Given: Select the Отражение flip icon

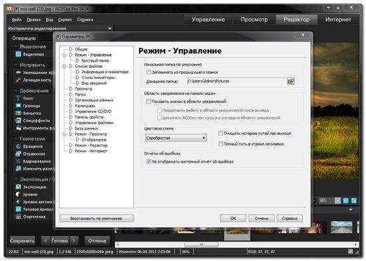Looking at the screenshot, I should click(x=18, y=154).
